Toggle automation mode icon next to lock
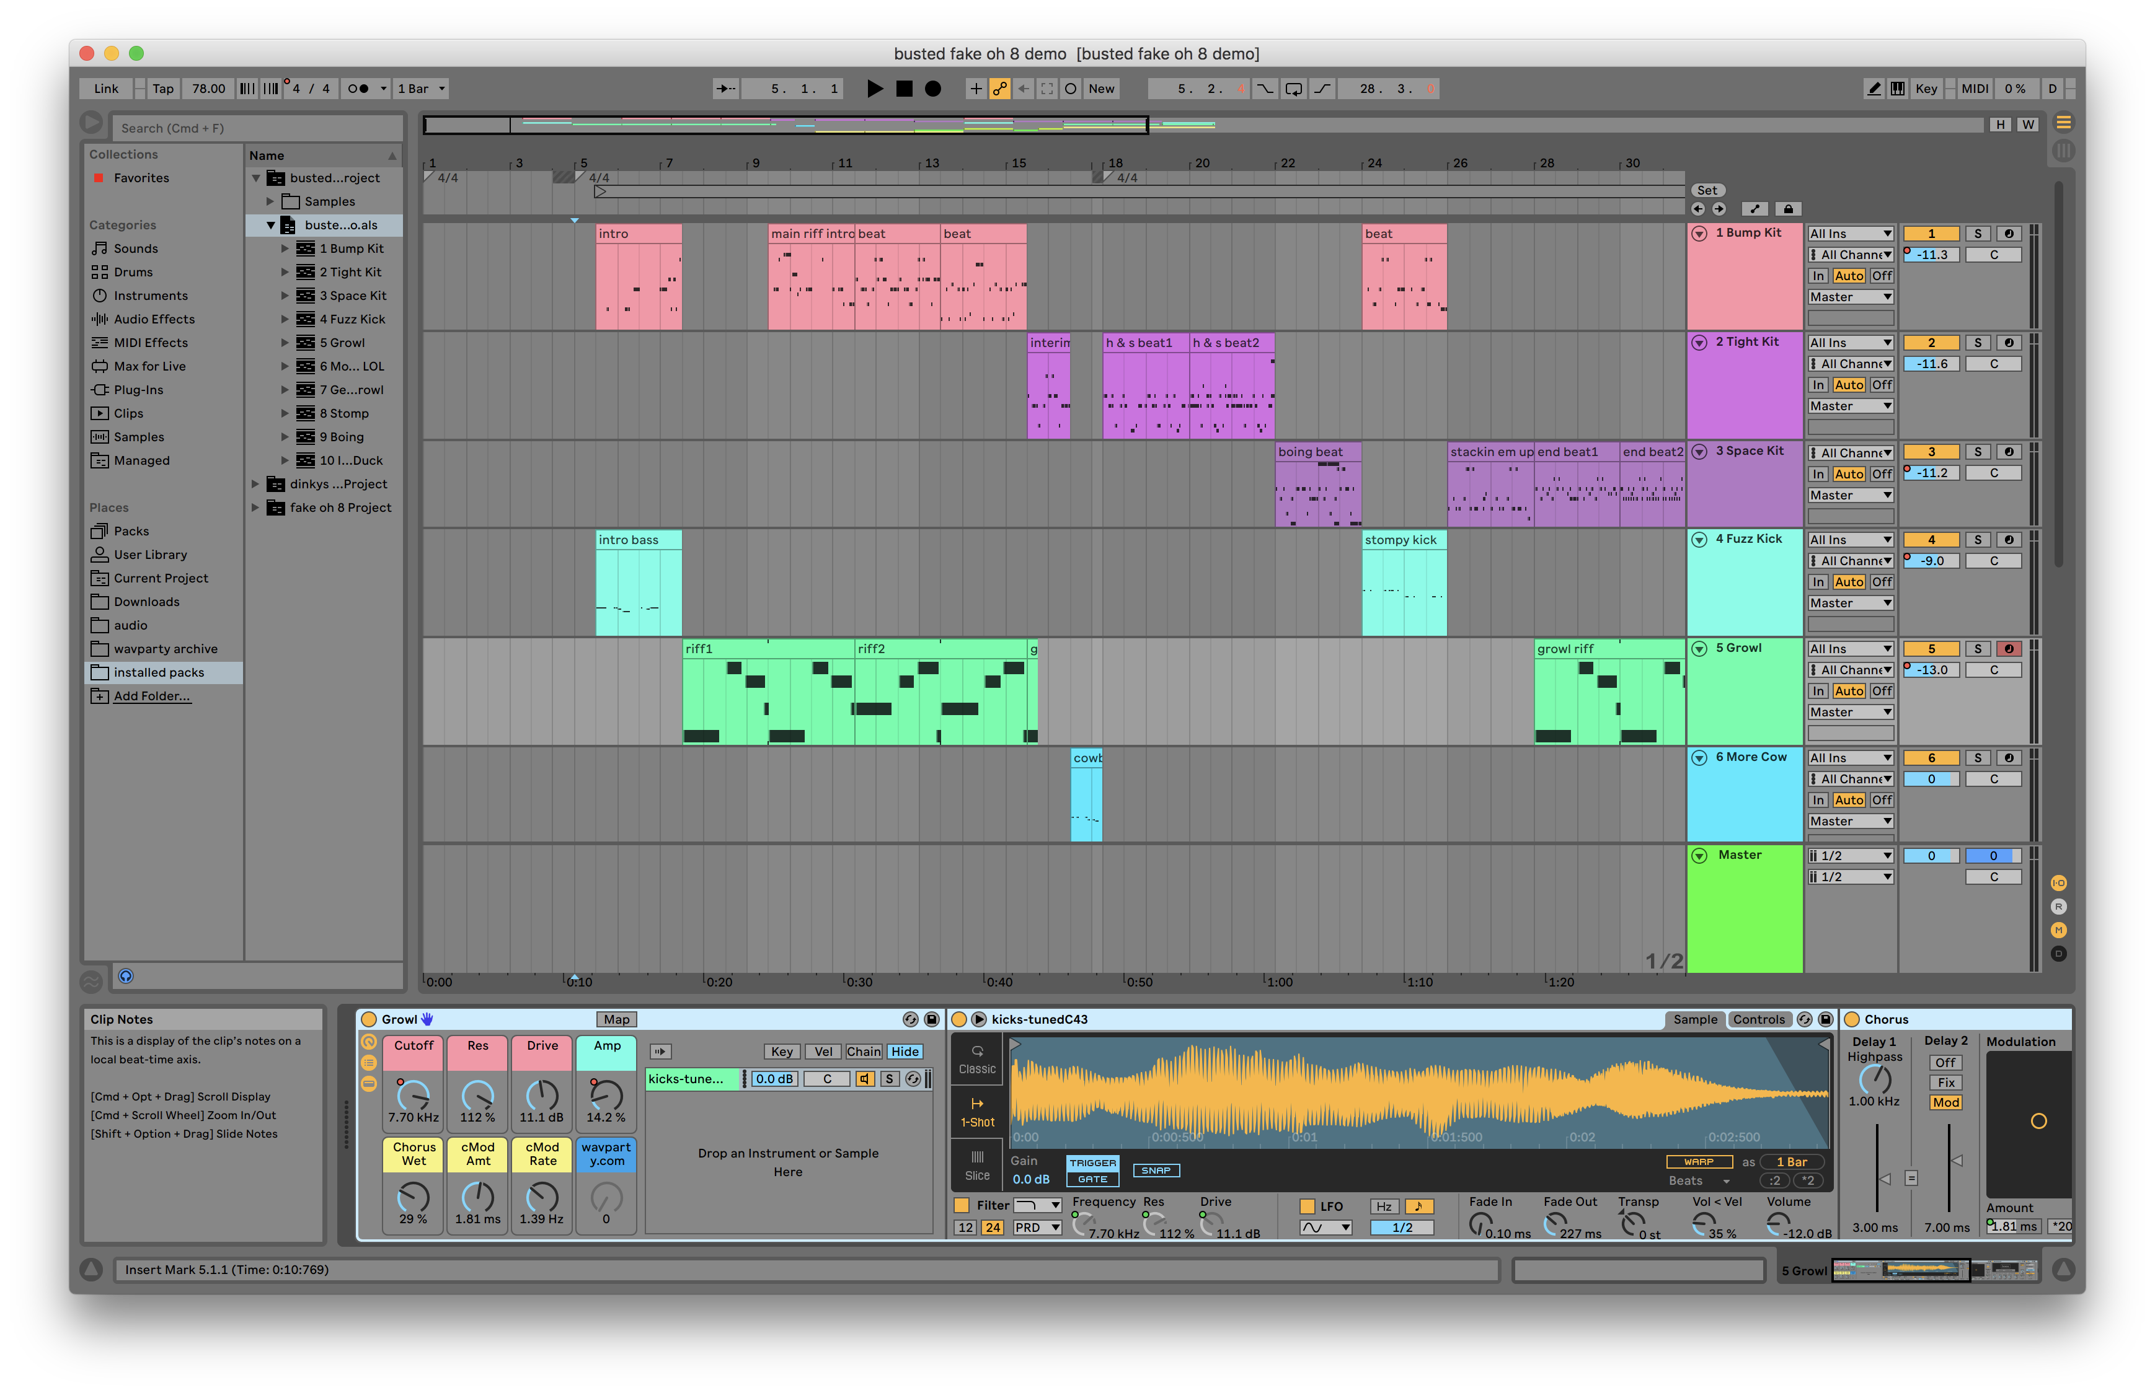 pos(1755,209)
